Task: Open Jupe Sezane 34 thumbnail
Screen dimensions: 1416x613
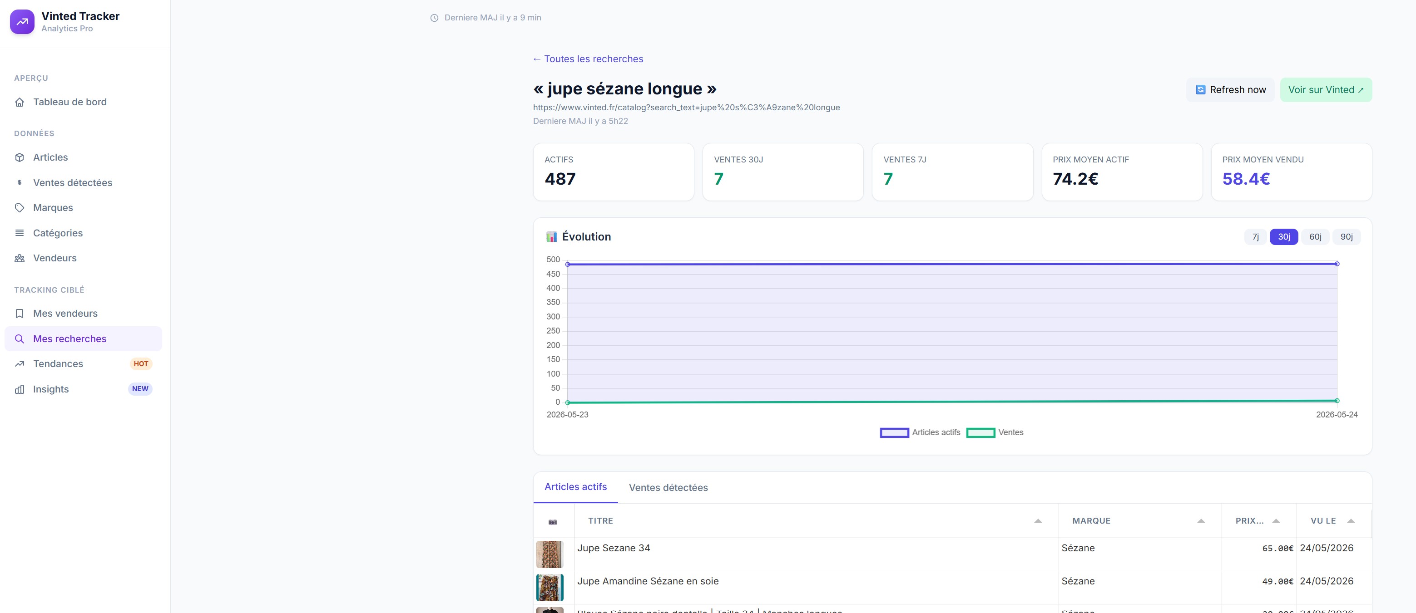Action: (x=550, y=554)
